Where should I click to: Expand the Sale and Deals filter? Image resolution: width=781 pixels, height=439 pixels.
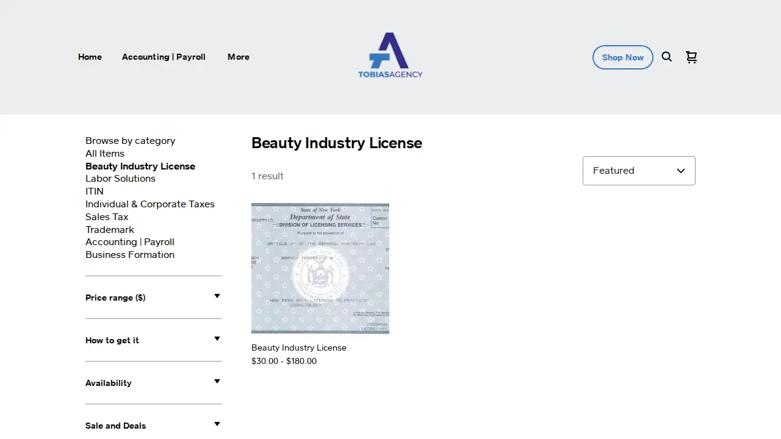pos(154,426)
